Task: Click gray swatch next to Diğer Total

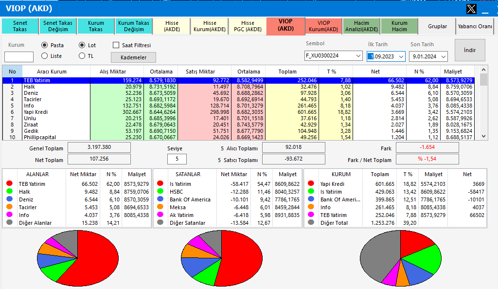Action: click(311, 222)
